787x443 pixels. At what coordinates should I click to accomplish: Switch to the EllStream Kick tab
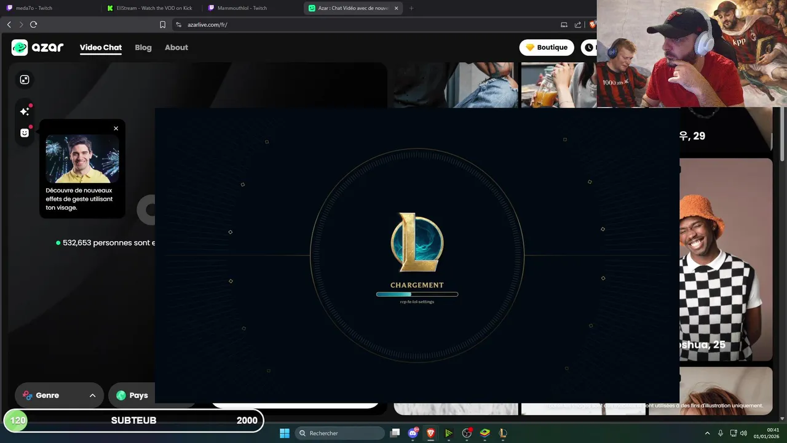pos(151,8)
